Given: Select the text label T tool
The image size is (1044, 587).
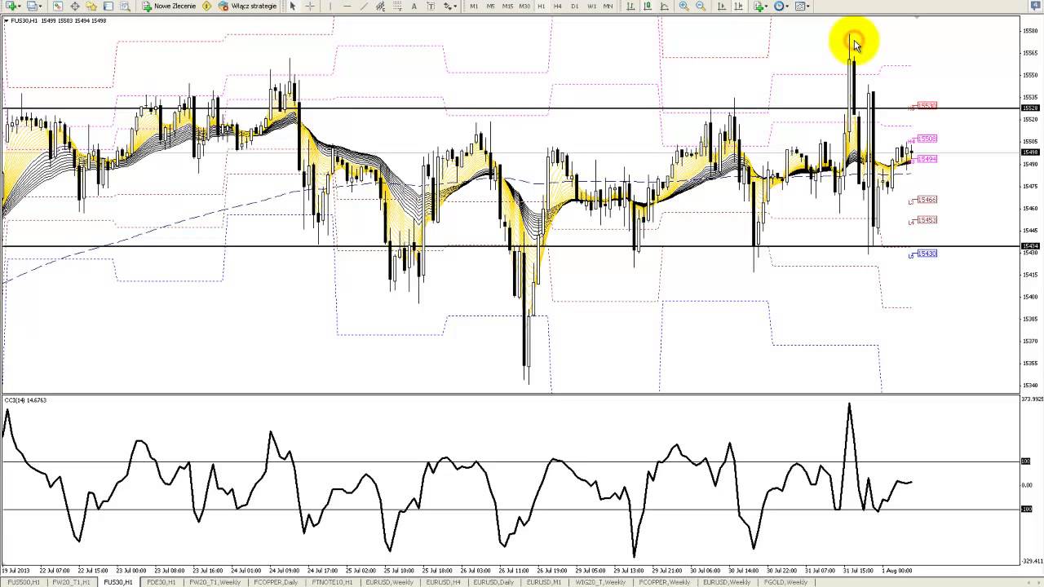Looking at the screenshot, I should (x=431, y=6).
